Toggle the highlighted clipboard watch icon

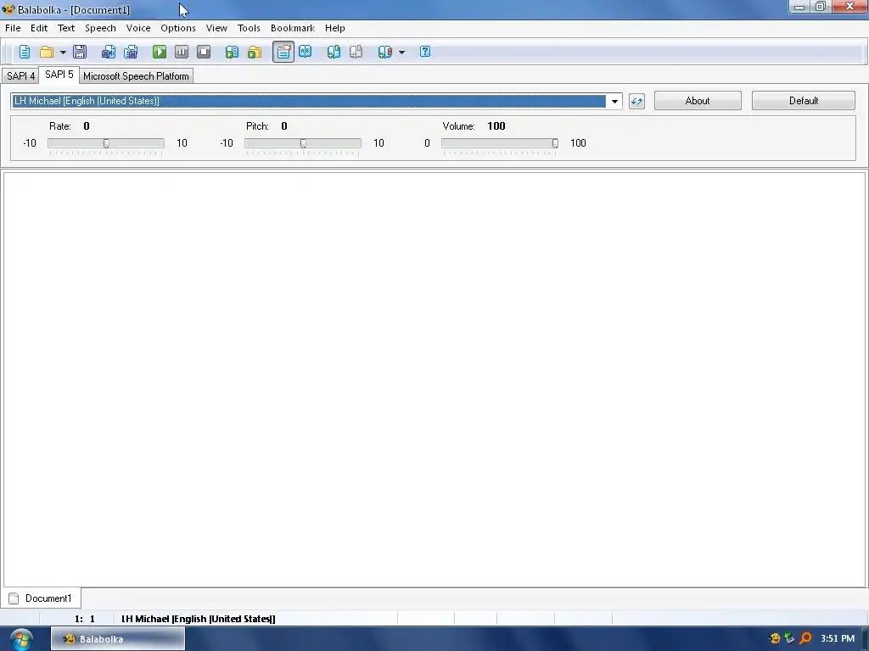point(283,52)
